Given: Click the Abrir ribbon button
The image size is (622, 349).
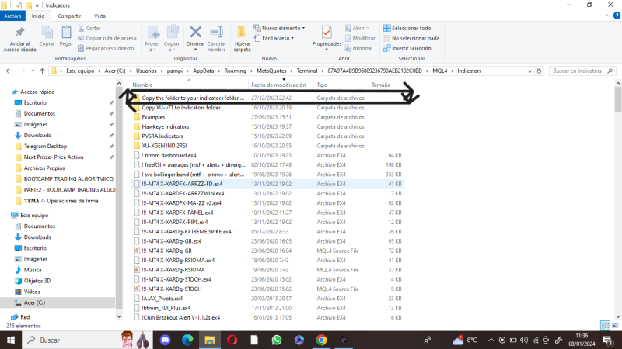Looking at the screenshot, I should 357,28.
